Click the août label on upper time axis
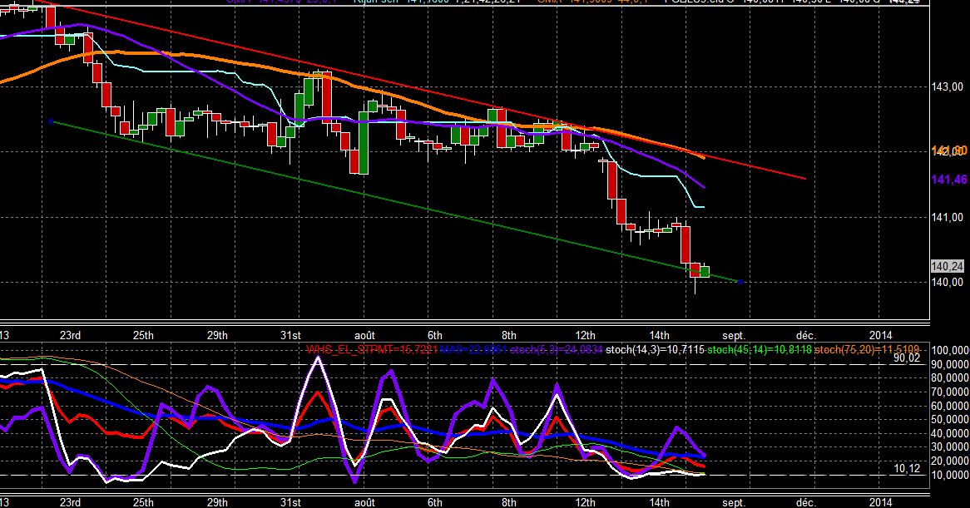Image resolution: width=970 pixels, height=508 pixels. pos(364,336)
